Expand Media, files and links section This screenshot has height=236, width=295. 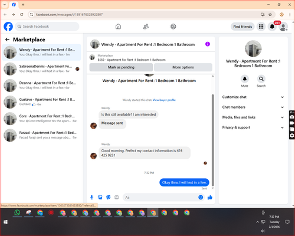[253, 117]
